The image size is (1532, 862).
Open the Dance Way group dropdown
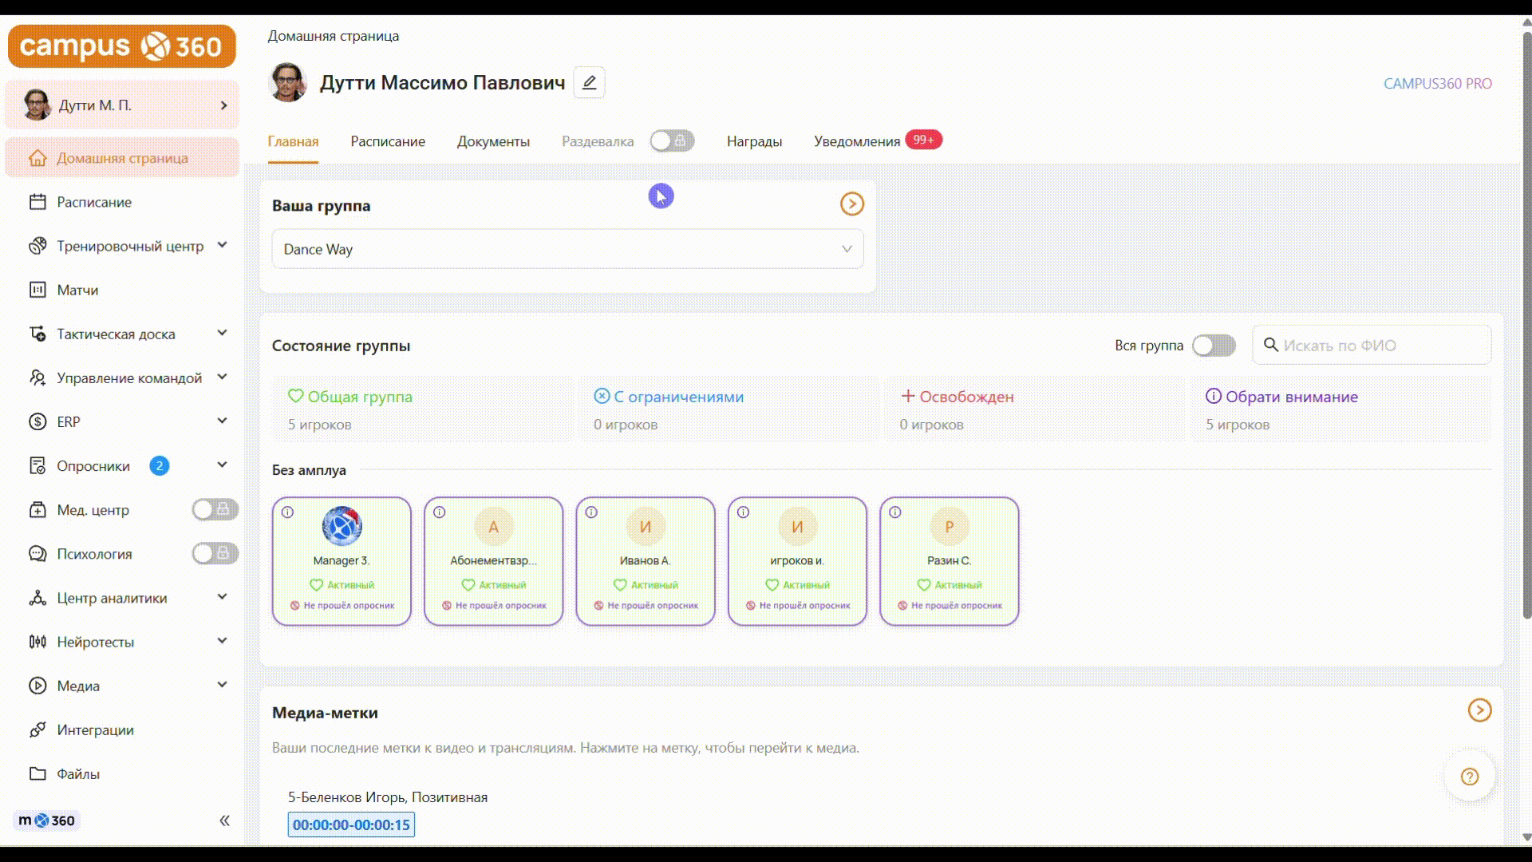click(x=567, y=249)
